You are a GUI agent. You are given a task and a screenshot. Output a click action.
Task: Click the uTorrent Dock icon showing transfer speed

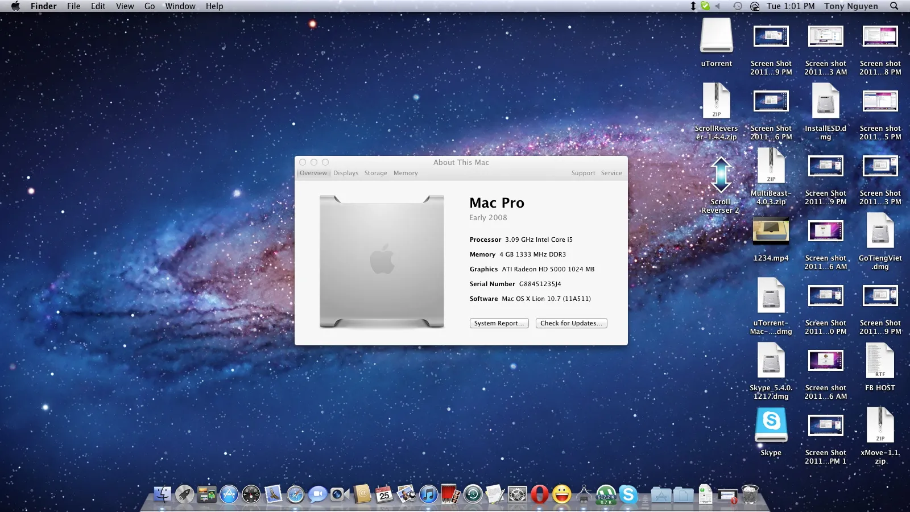coord(605,495)
